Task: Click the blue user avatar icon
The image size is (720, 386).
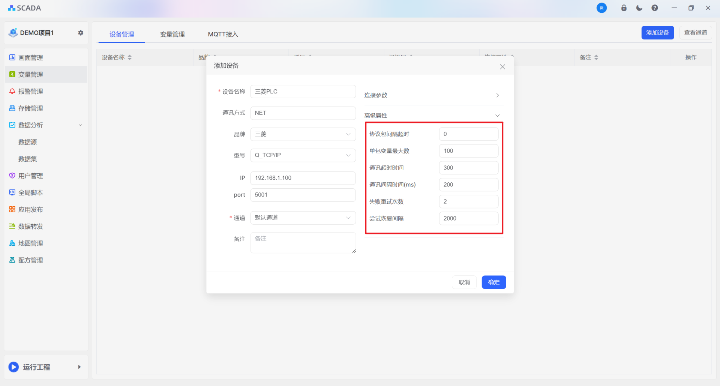Action: click(x=601, y=8)
